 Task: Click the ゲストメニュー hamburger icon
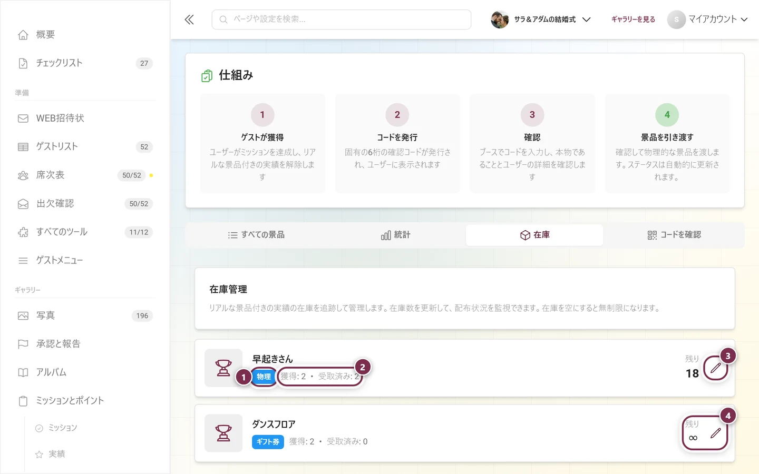tap(23, 261)
